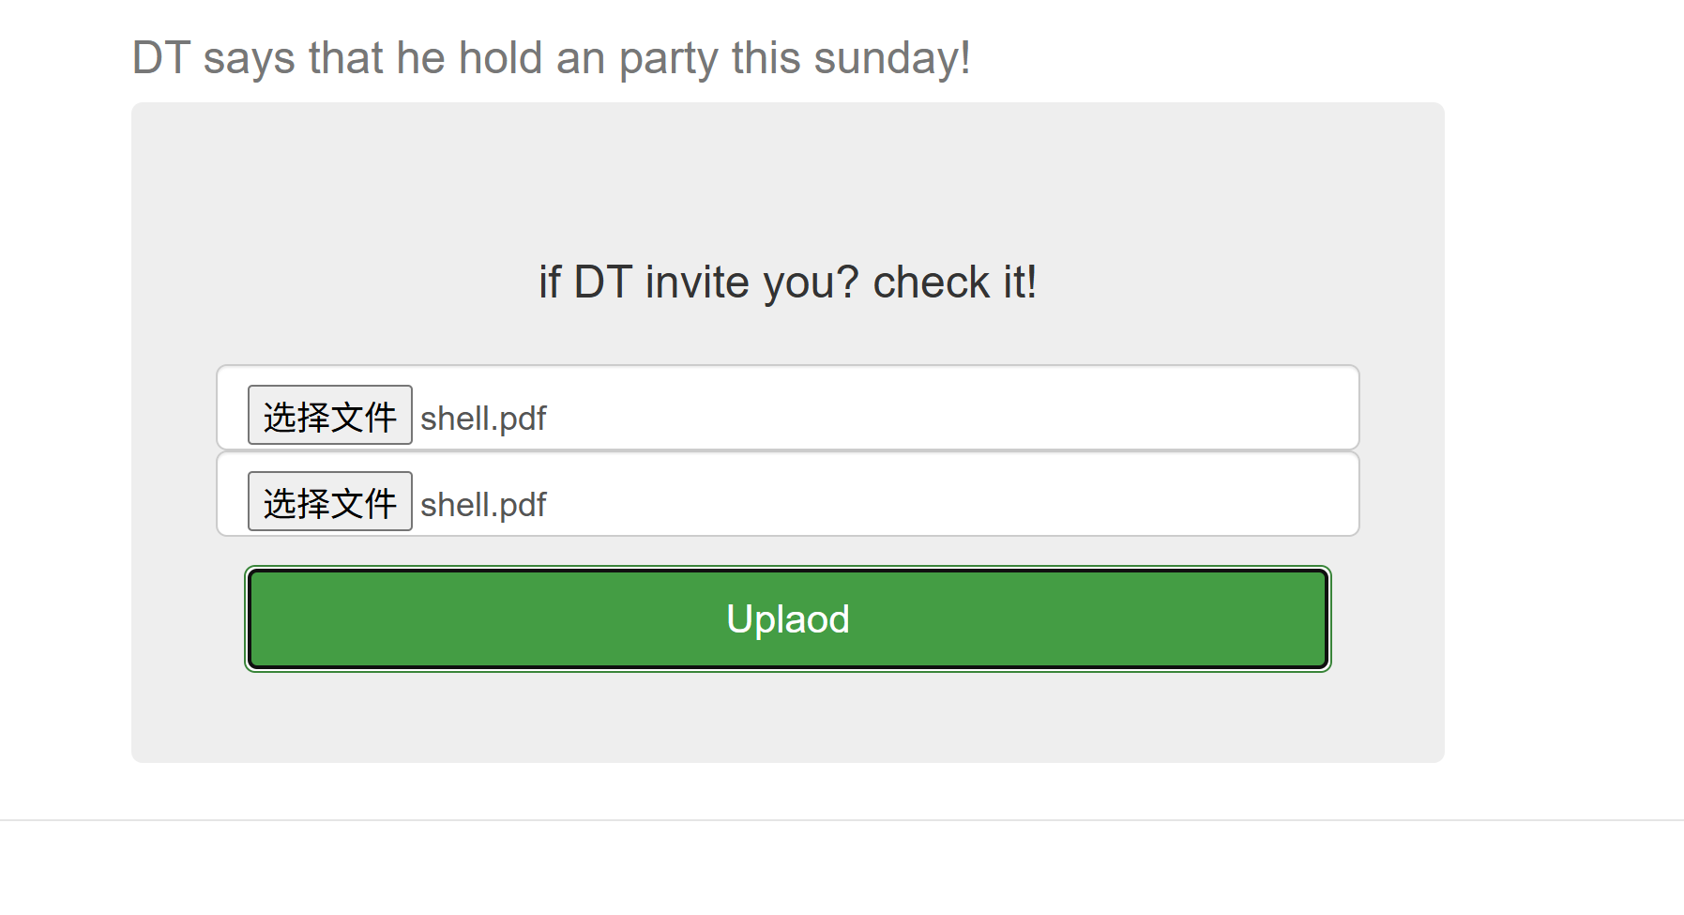
Task: Click the heading about DT's party
Action: 551,58
